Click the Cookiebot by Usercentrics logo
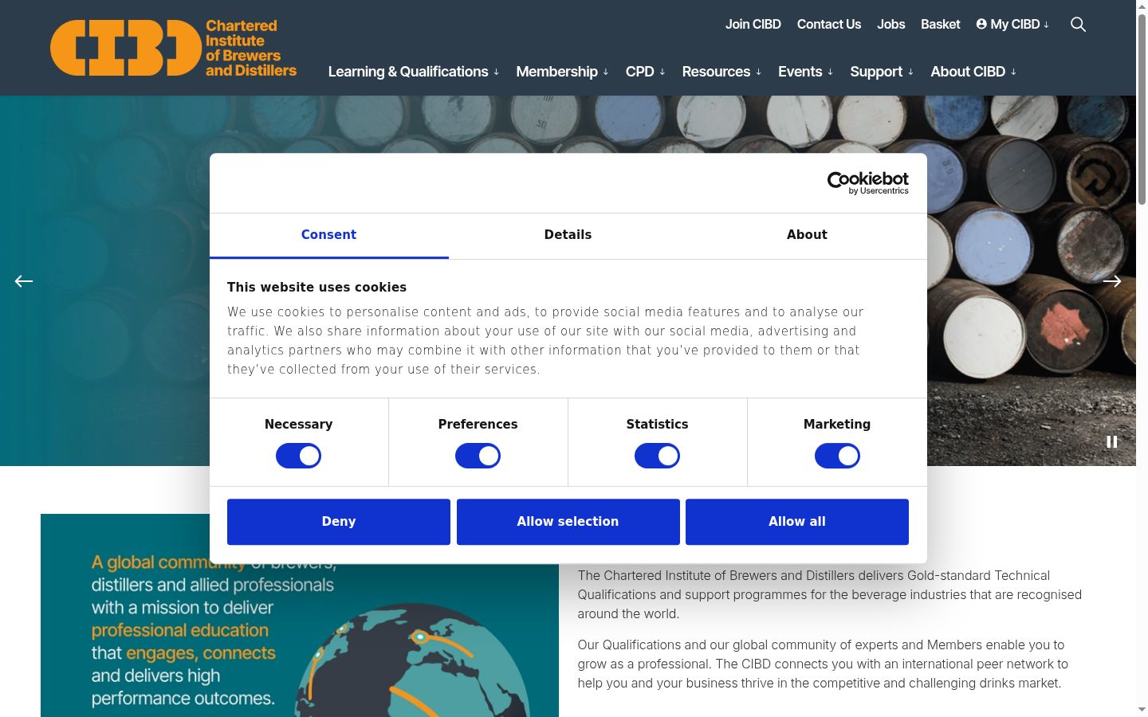Screen dimensions: 1148x717 point(867,183)
